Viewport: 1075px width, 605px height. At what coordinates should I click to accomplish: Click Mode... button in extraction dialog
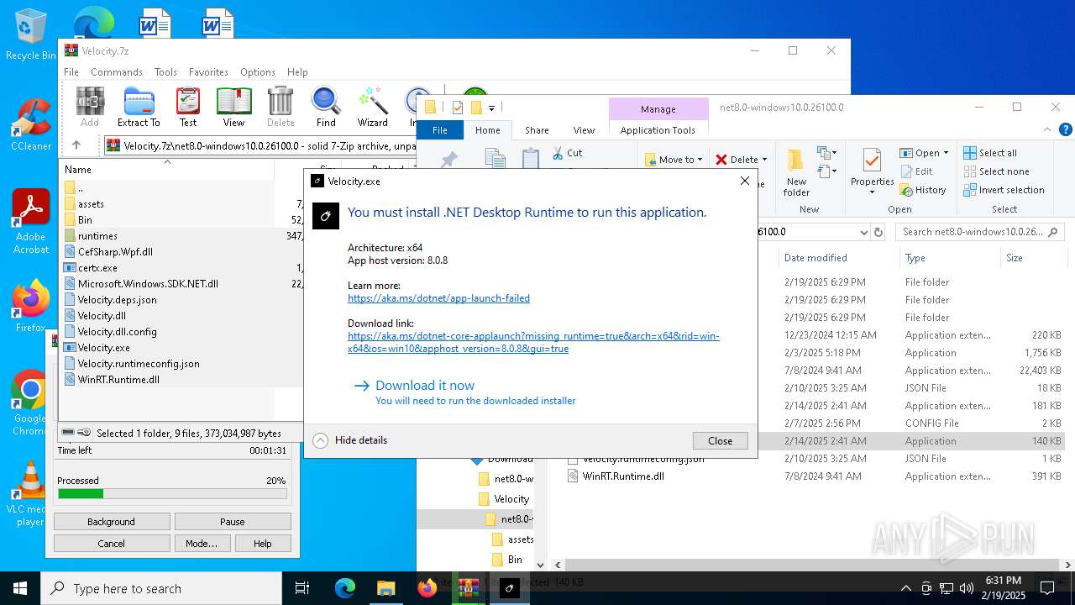tap(202, 544)
